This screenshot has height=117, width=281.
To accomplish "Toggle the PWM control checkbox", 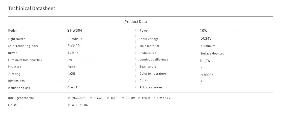I will coord(139,98).
